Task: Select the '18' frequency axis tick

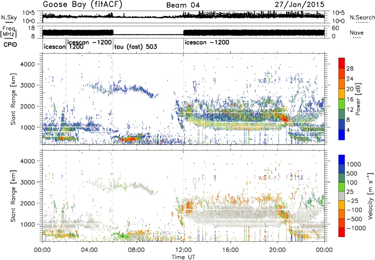Action: tap(31, 28)
